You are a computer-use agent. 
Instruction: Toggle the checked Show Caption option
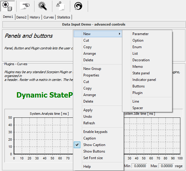point(94,145)
